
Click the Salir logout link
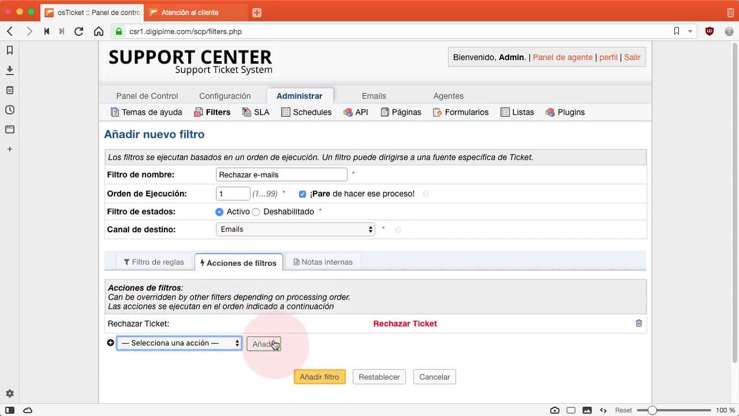632,57
